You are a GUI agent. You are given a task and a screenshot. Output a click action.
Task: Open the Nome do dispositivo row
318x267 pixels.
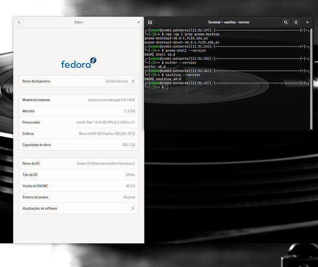pos(79,81)
